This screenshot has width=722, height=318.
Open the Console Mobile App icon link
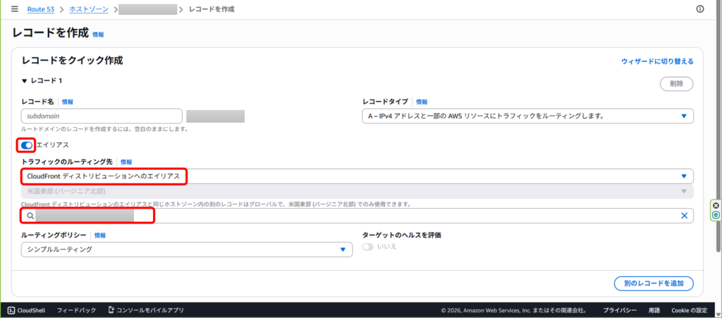(x=111, y=310)
